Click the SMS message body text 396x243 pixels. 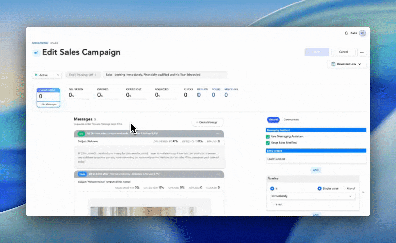149,157
